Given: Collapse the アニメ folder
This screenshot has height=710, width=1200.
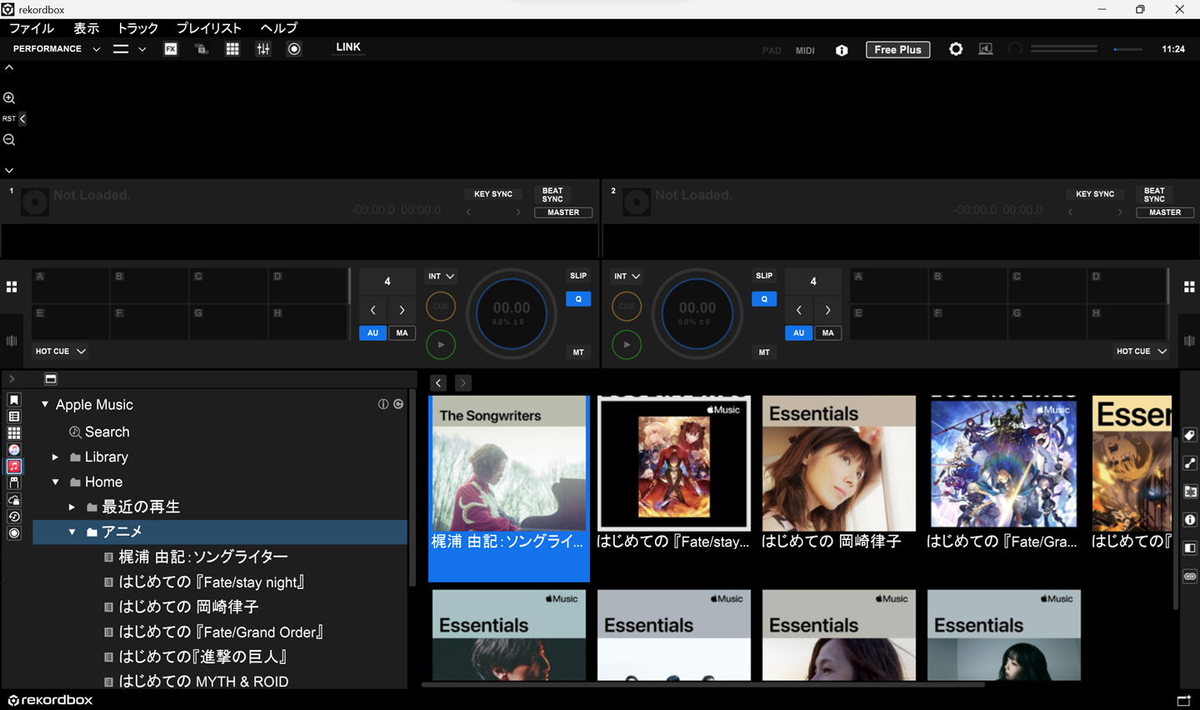Looking at the screenshot, I should pyautogui.click(x=72, y=532).
